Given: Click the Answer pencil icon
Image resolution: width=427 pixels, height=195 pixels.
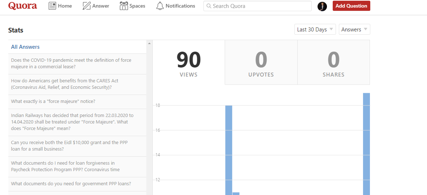Looking at the screenshot, I should (x=86, y=6).
